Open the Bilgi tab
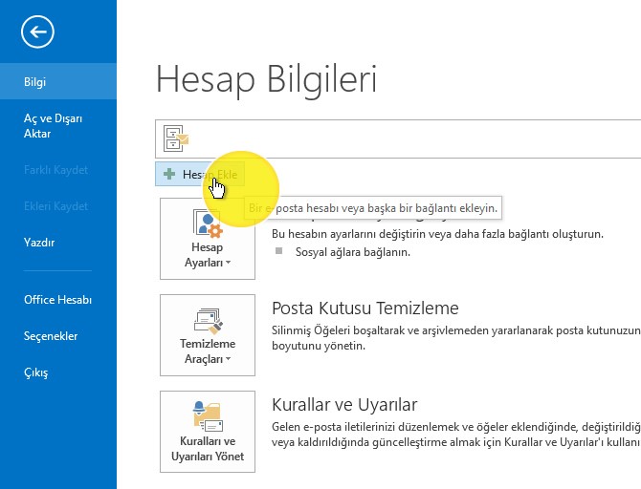Image resolution: width=641 pixels, height=489 pixels. click(58, 81)
